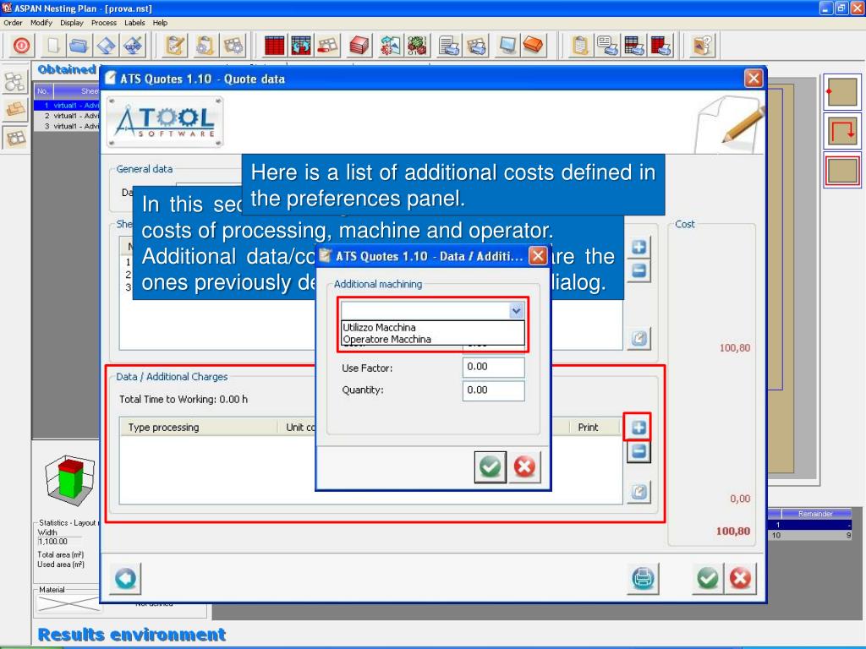This screenshot has width=866, height=649.
Task: Select sheet row 1 virtual1 in list
Action: point(67,105)
